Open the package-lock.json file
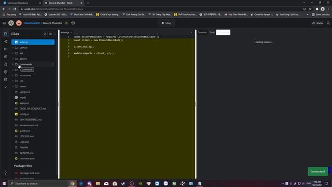 pyautogui.click(x=30, y=173)
